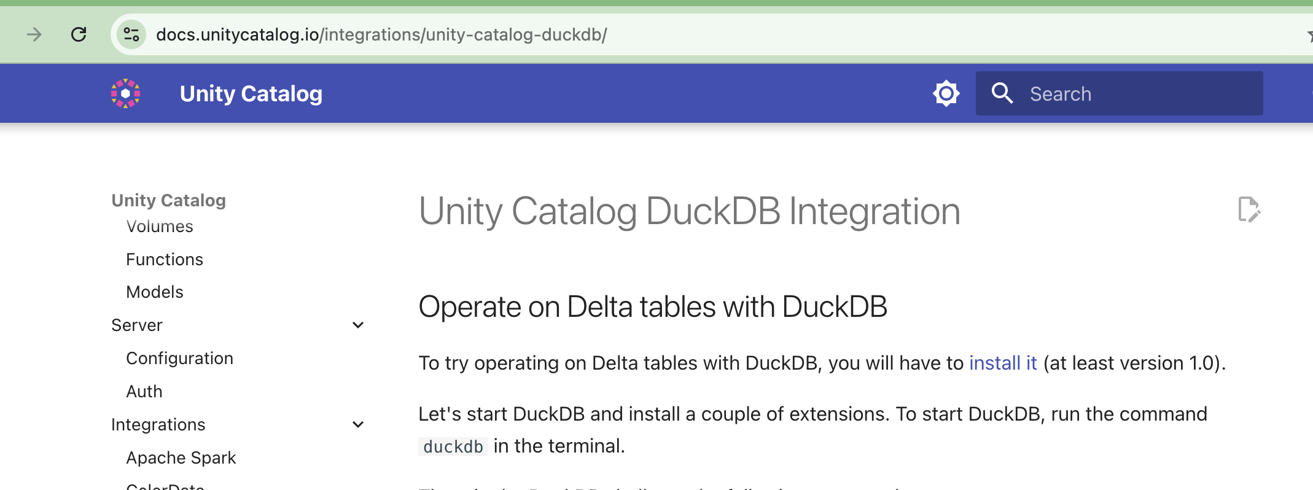Open the Auth configuration page
The image size is (1313, 490).
144,391
